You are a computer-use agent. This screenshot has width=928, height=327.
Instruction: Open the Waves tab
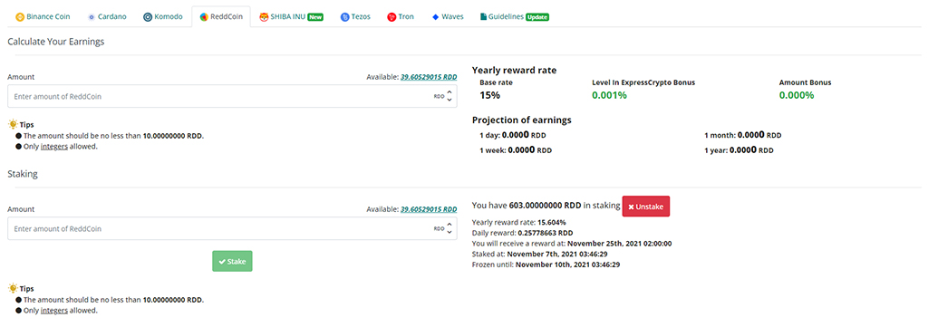click(448, 17)
